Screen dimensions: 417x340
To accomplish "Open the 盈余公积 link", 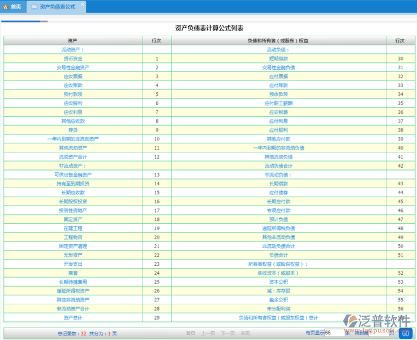I will 278,300.
